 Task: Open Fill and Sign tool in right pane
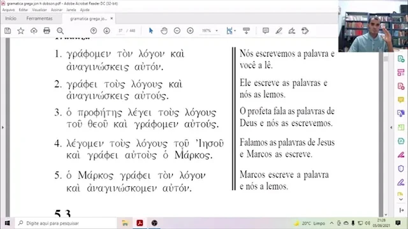401,182
